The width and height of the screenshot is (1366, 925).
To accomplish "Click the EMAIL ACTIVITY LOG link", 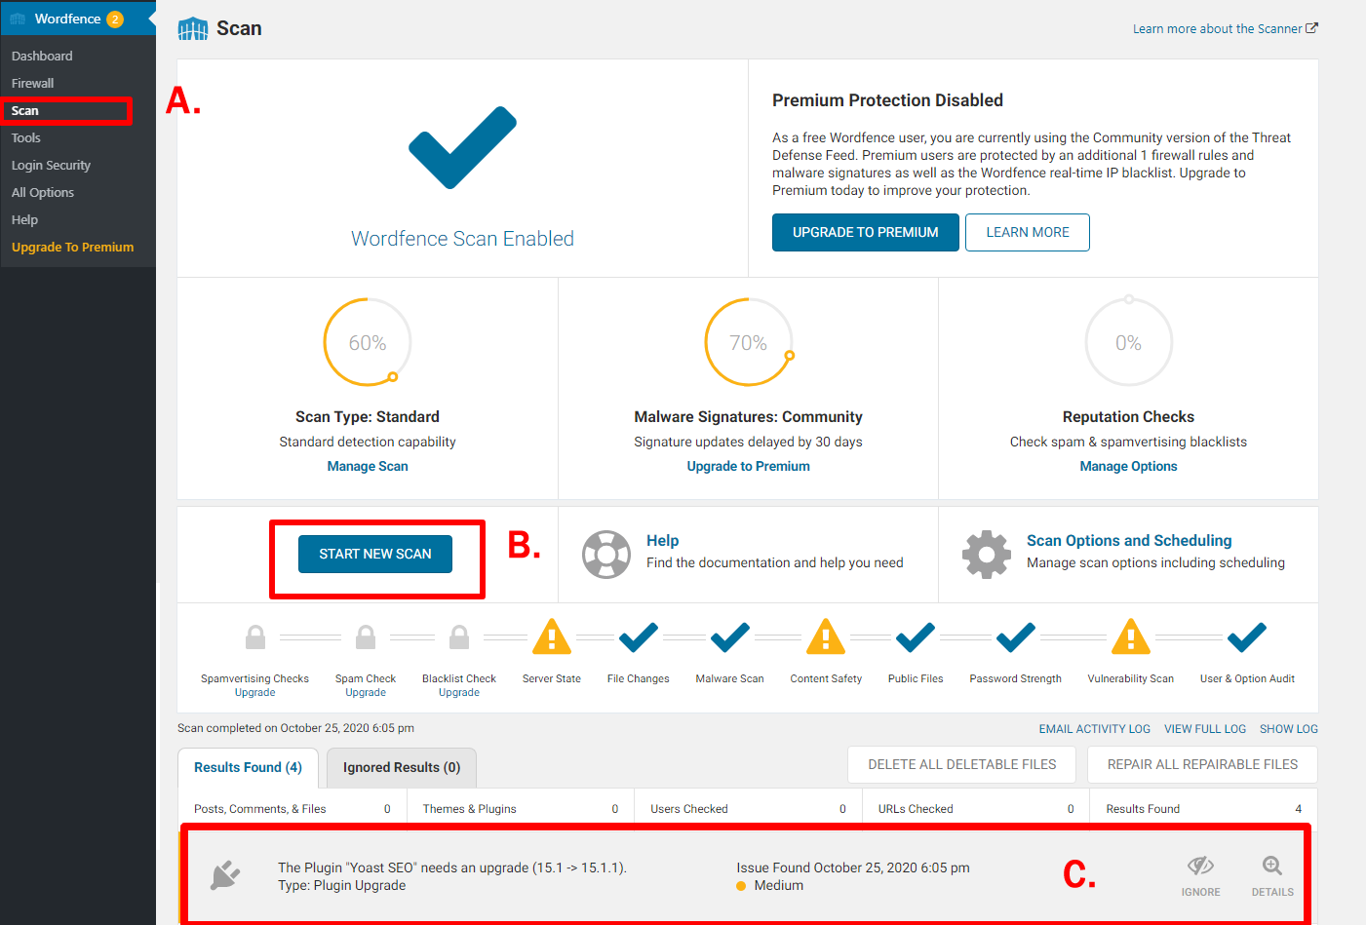I will coord(1095,729).
